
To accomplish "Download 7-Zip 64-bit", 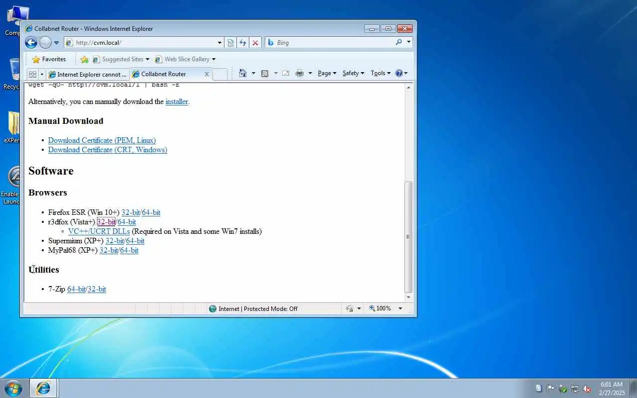I will tap(76, 289).
